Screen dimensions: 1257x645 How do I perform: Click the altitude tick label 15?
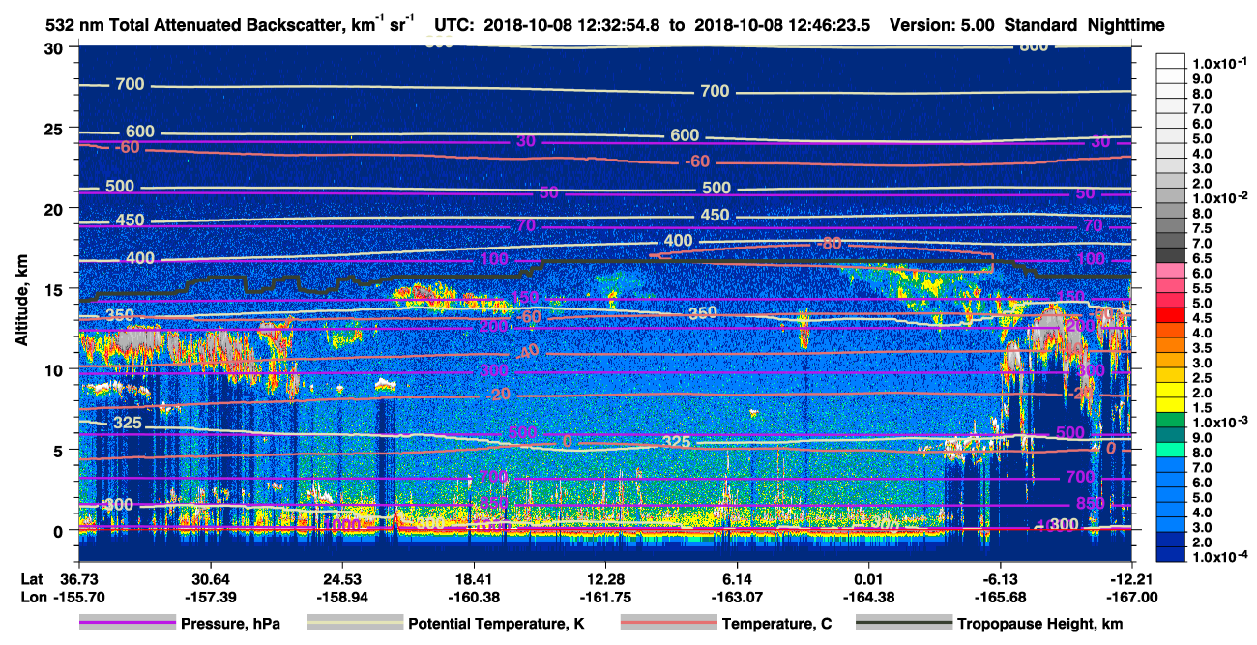tap(55, 289)
